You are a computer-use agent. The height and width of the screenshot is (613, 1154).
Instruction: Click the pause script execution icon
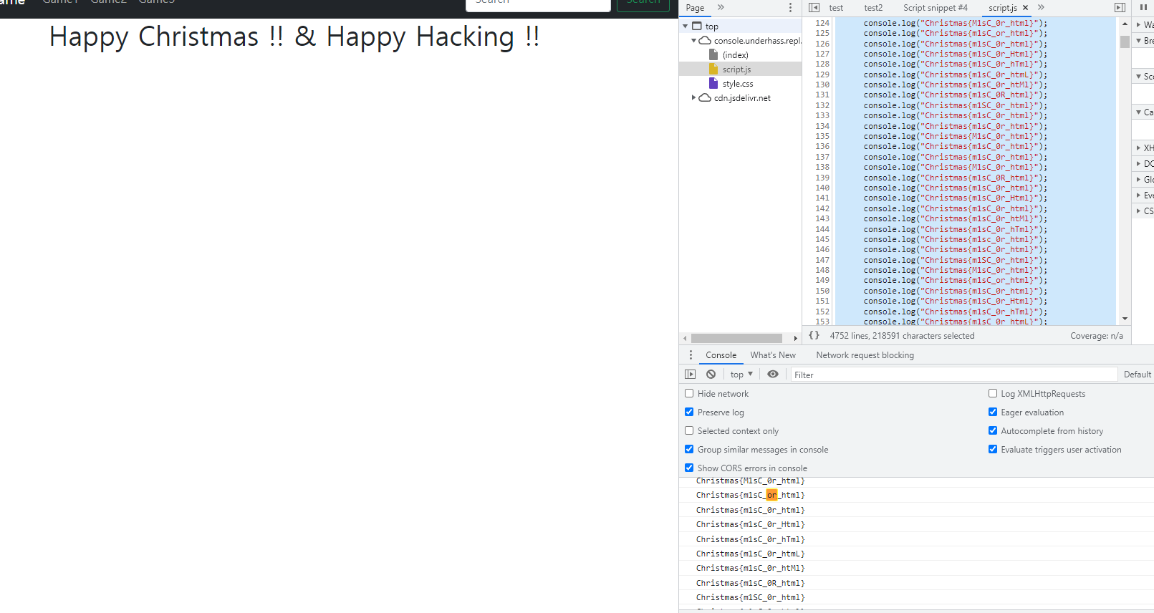click(1143, 8)
